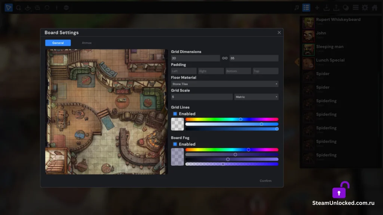Open the gear settings icon
The image size is (383, 215).
pos(365,8)
